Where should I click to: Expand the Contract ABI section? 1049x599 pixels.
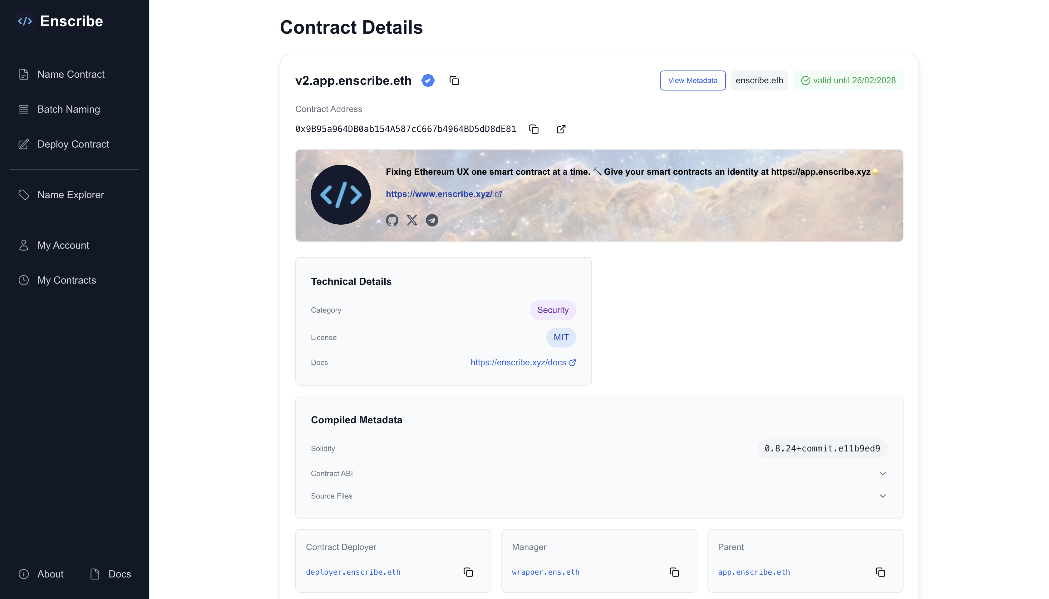coord(883,473)
